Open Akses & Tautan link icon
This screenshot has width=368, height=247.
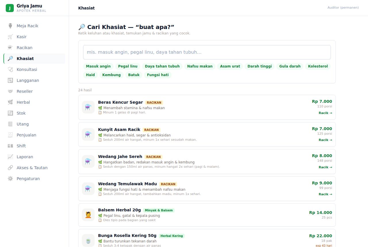[x=10, y=168]
